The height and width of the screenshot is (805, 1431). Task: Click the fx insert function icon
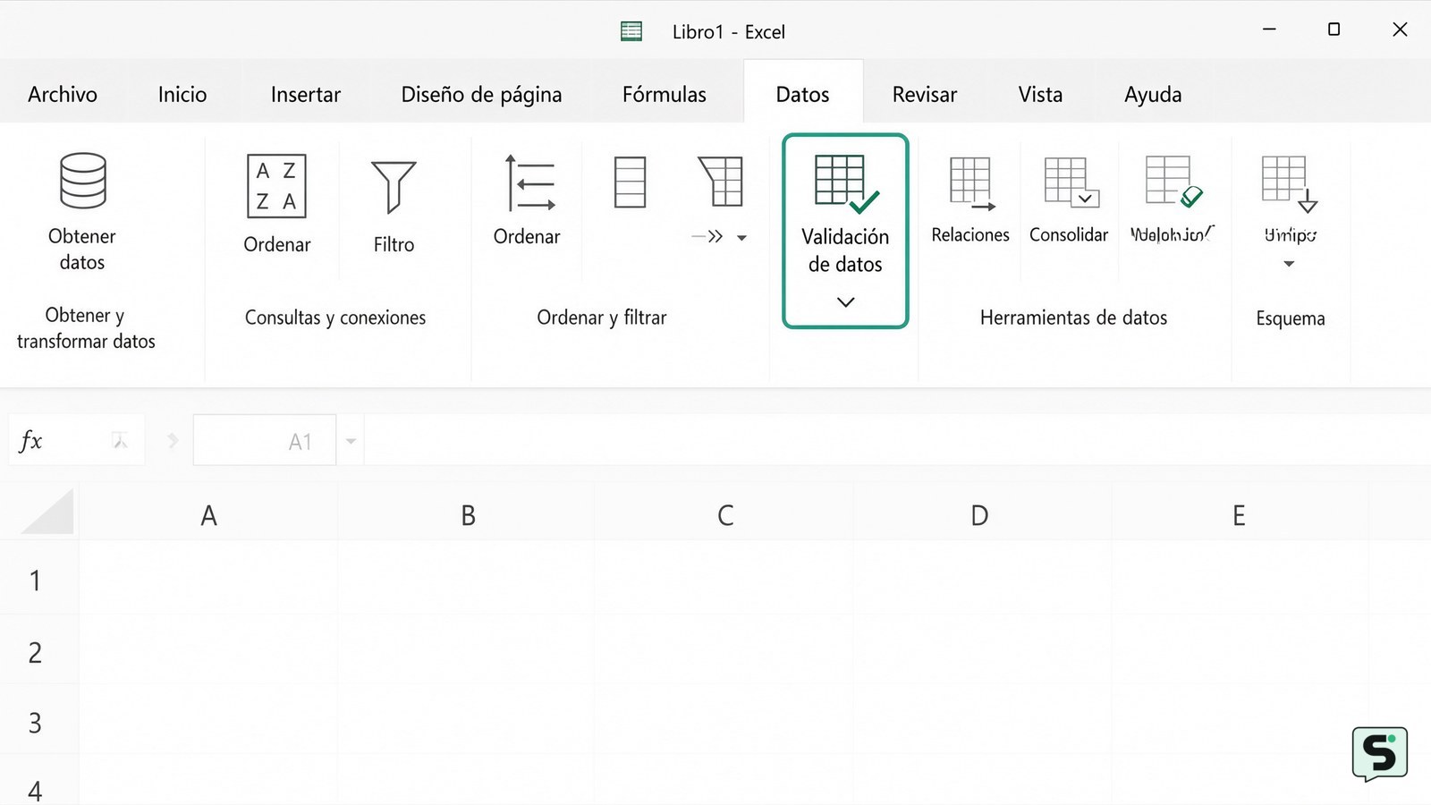pos(30,440)
